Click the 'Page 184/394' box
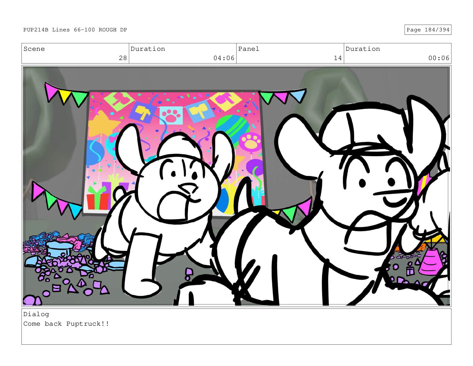Viewport: 473px width, 366px height. [428, 30]
